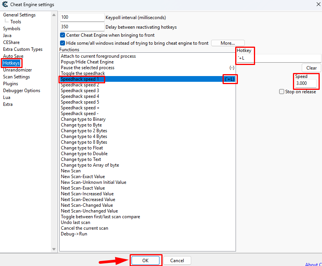This screenshot has height=266, width=322.
Task: Open Extra Custom Types settings
Action: point(23,49)
